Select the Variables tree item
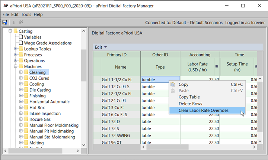Viewport: 268px width, 160px height. coord(33,37)
